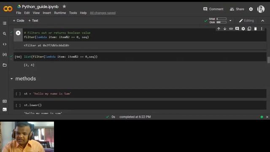Image resolution: width=270 pixels, height=152 pixels.
Task: Open the user account avatar
Action: pyautogui.click(x=261, y=9)
